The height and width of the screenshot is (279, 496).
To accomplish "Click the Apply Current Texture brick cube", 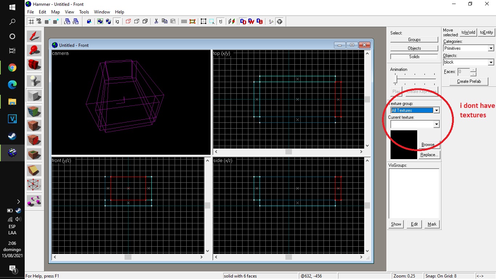I will [34, 125].
